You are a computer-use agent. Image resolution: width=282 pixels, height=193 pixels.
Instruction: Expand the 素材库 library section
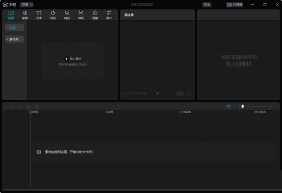15,39
